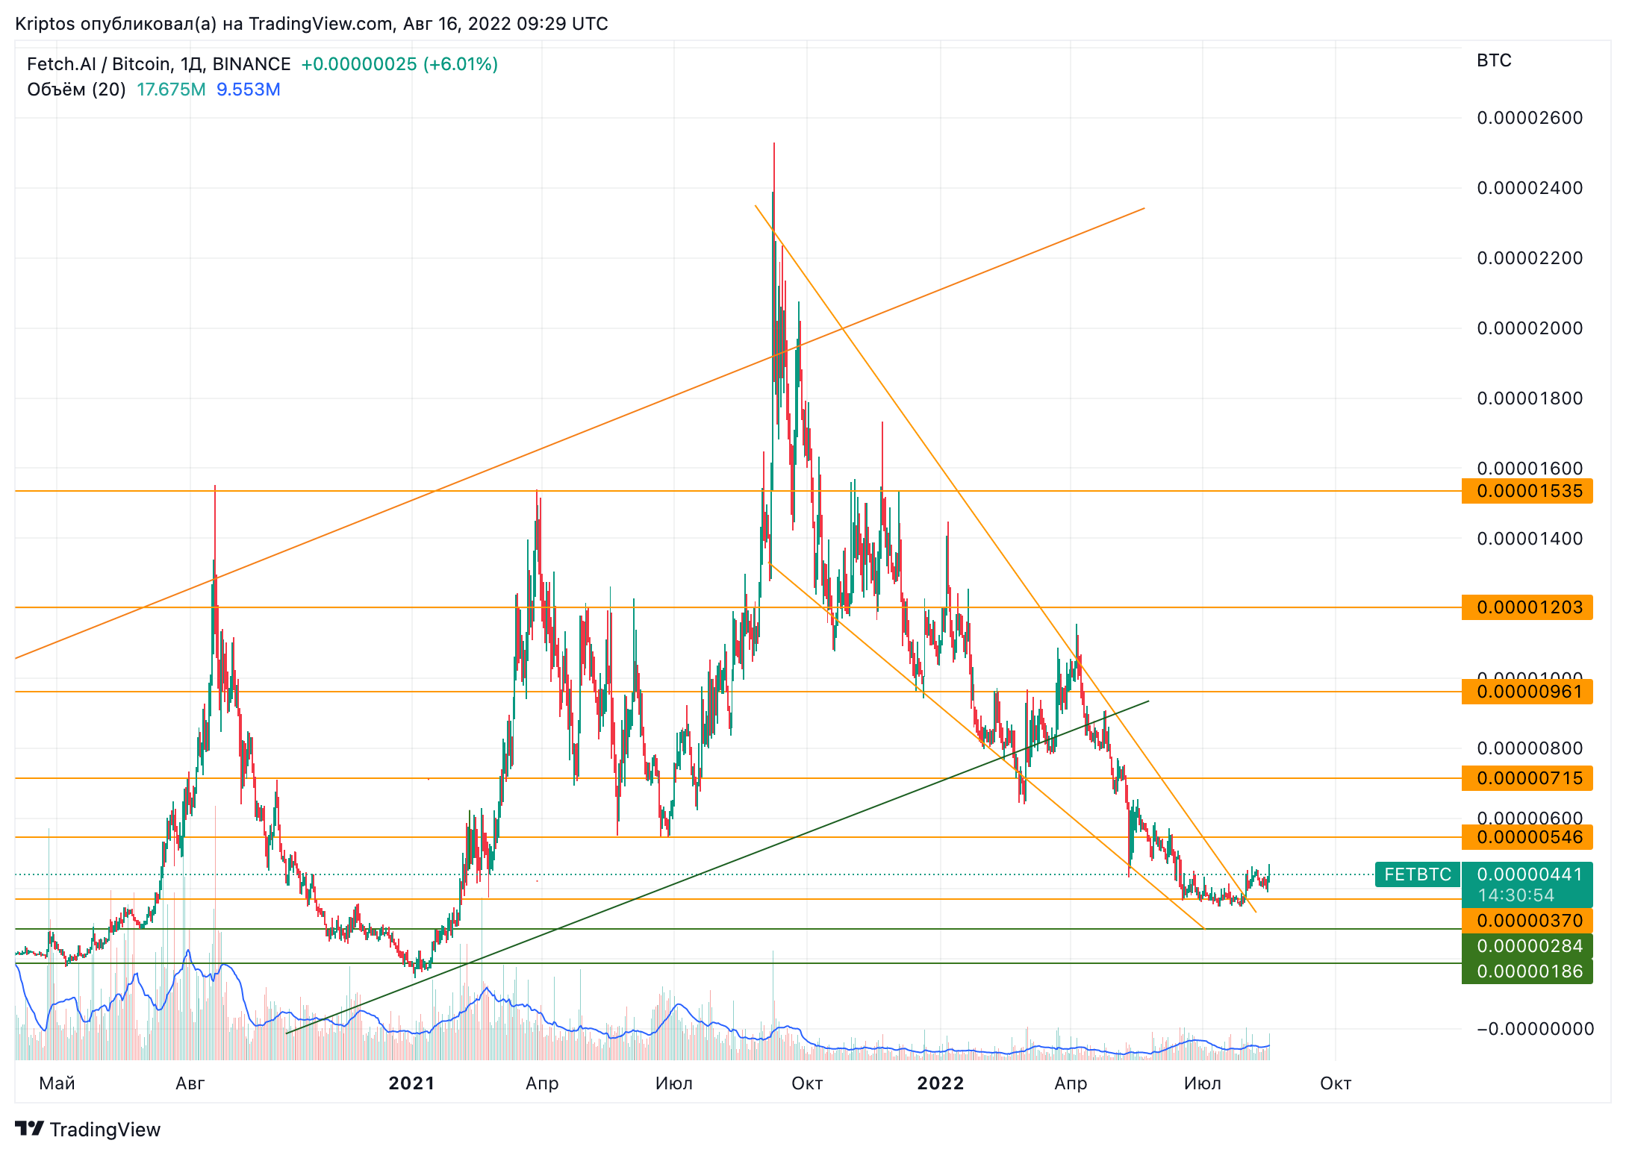This screenshot has height=1155, width=1626.
Task: Select the 0.00000715 orange price label
Action: click(x=1527, y=778)
